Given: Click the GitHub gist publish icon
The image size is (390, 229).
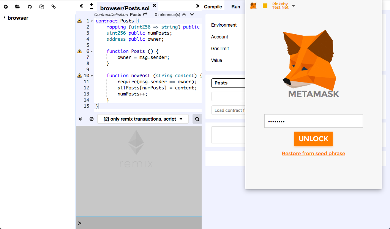Looking at the screenshot, I should click(30, 7).
